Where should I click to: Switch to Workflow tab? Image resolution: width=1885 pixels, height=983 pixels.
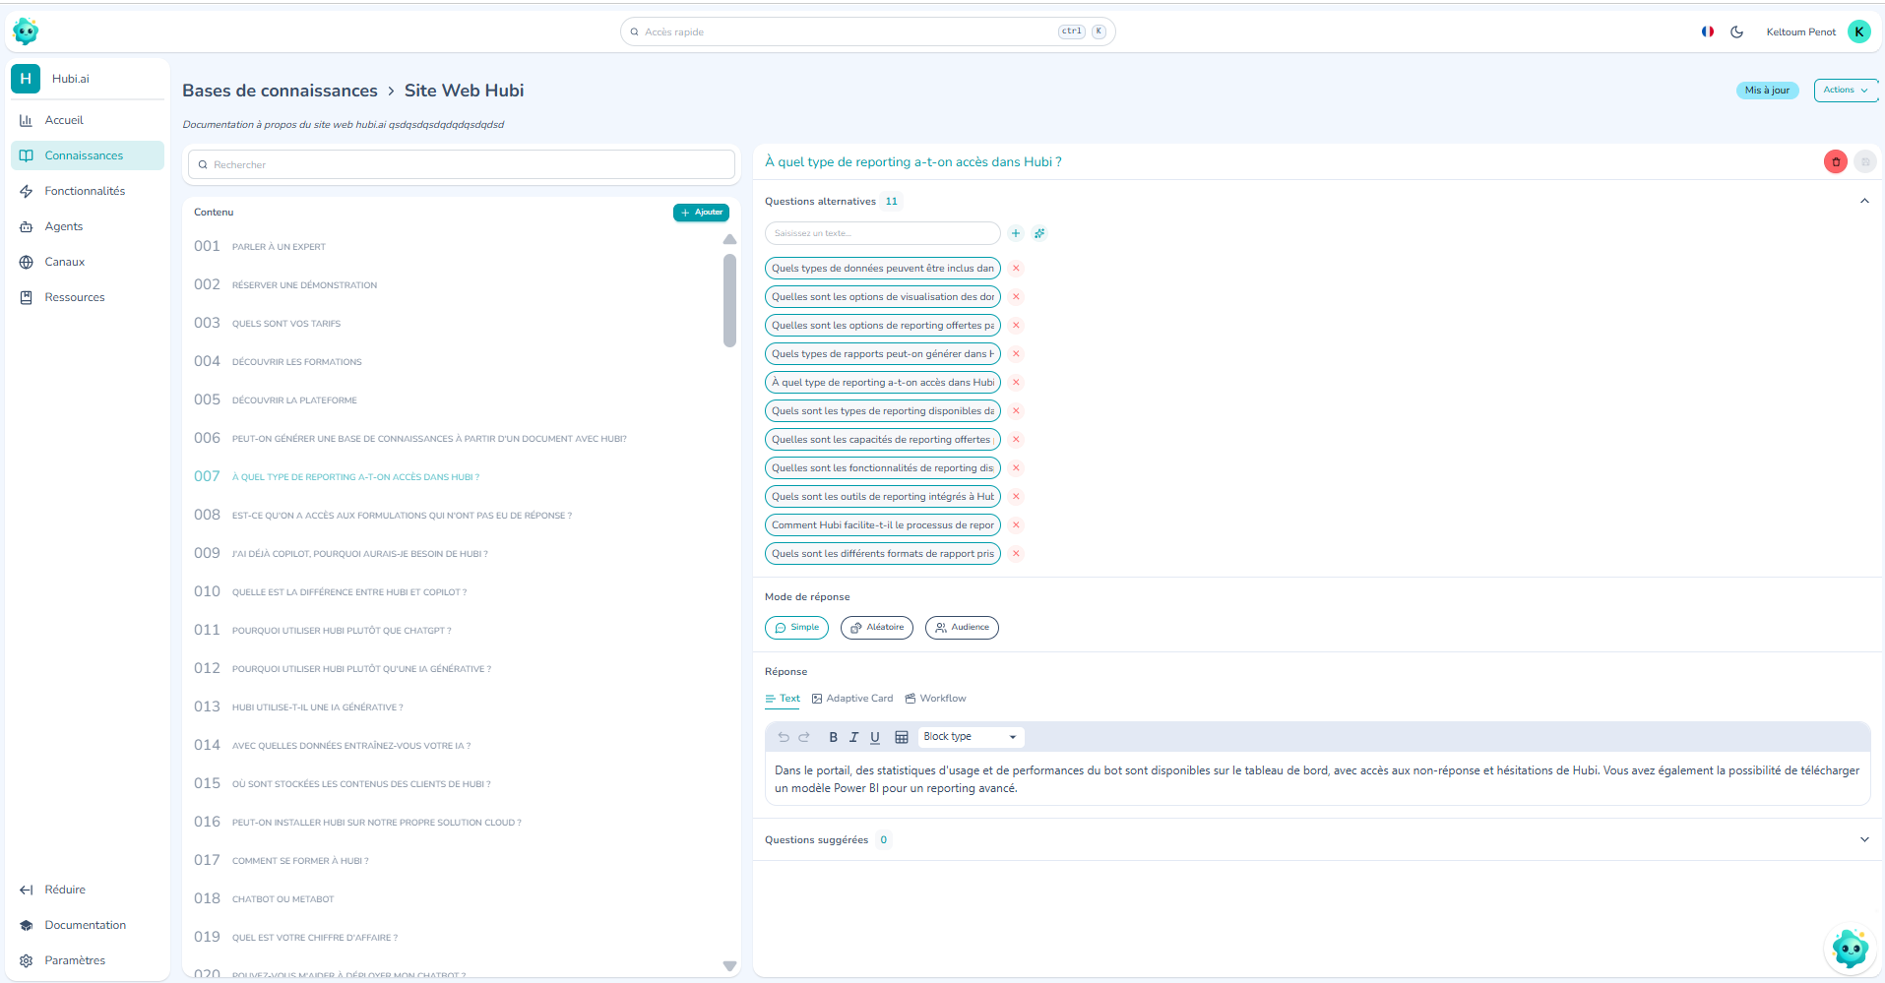[x=936, y=699]
